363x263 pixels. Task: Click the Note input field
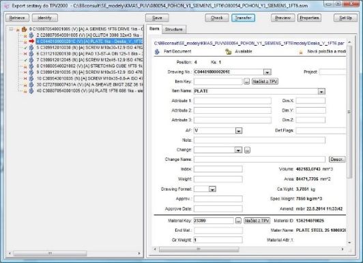(x=259, y=140)
